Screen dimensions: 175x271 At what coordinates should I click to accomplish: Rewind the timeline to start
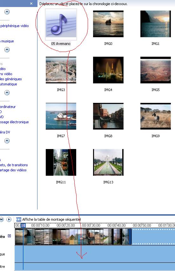2,219
